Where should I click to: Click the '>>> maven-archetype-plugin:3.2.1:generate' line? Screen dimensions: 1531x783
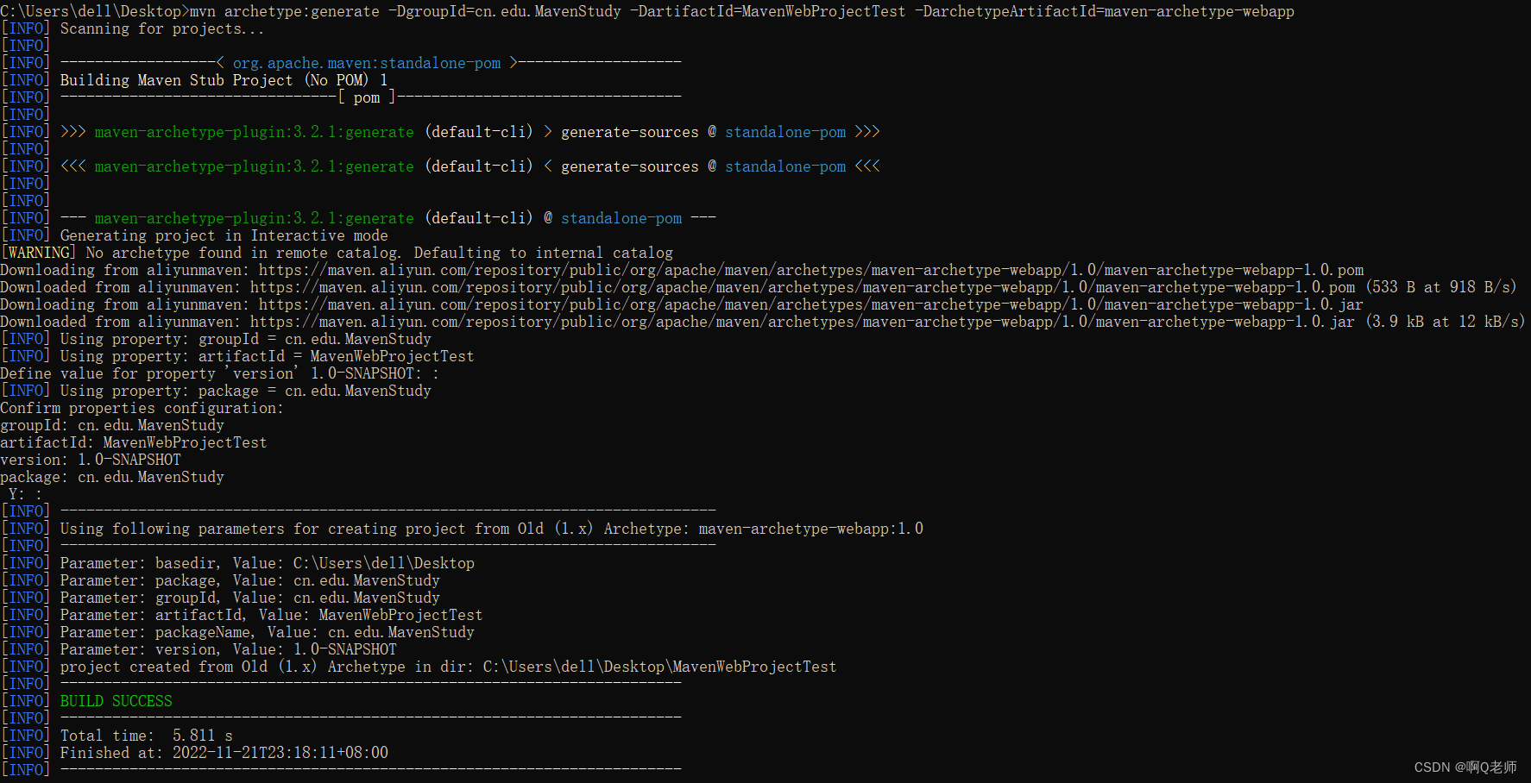(440, 132)
